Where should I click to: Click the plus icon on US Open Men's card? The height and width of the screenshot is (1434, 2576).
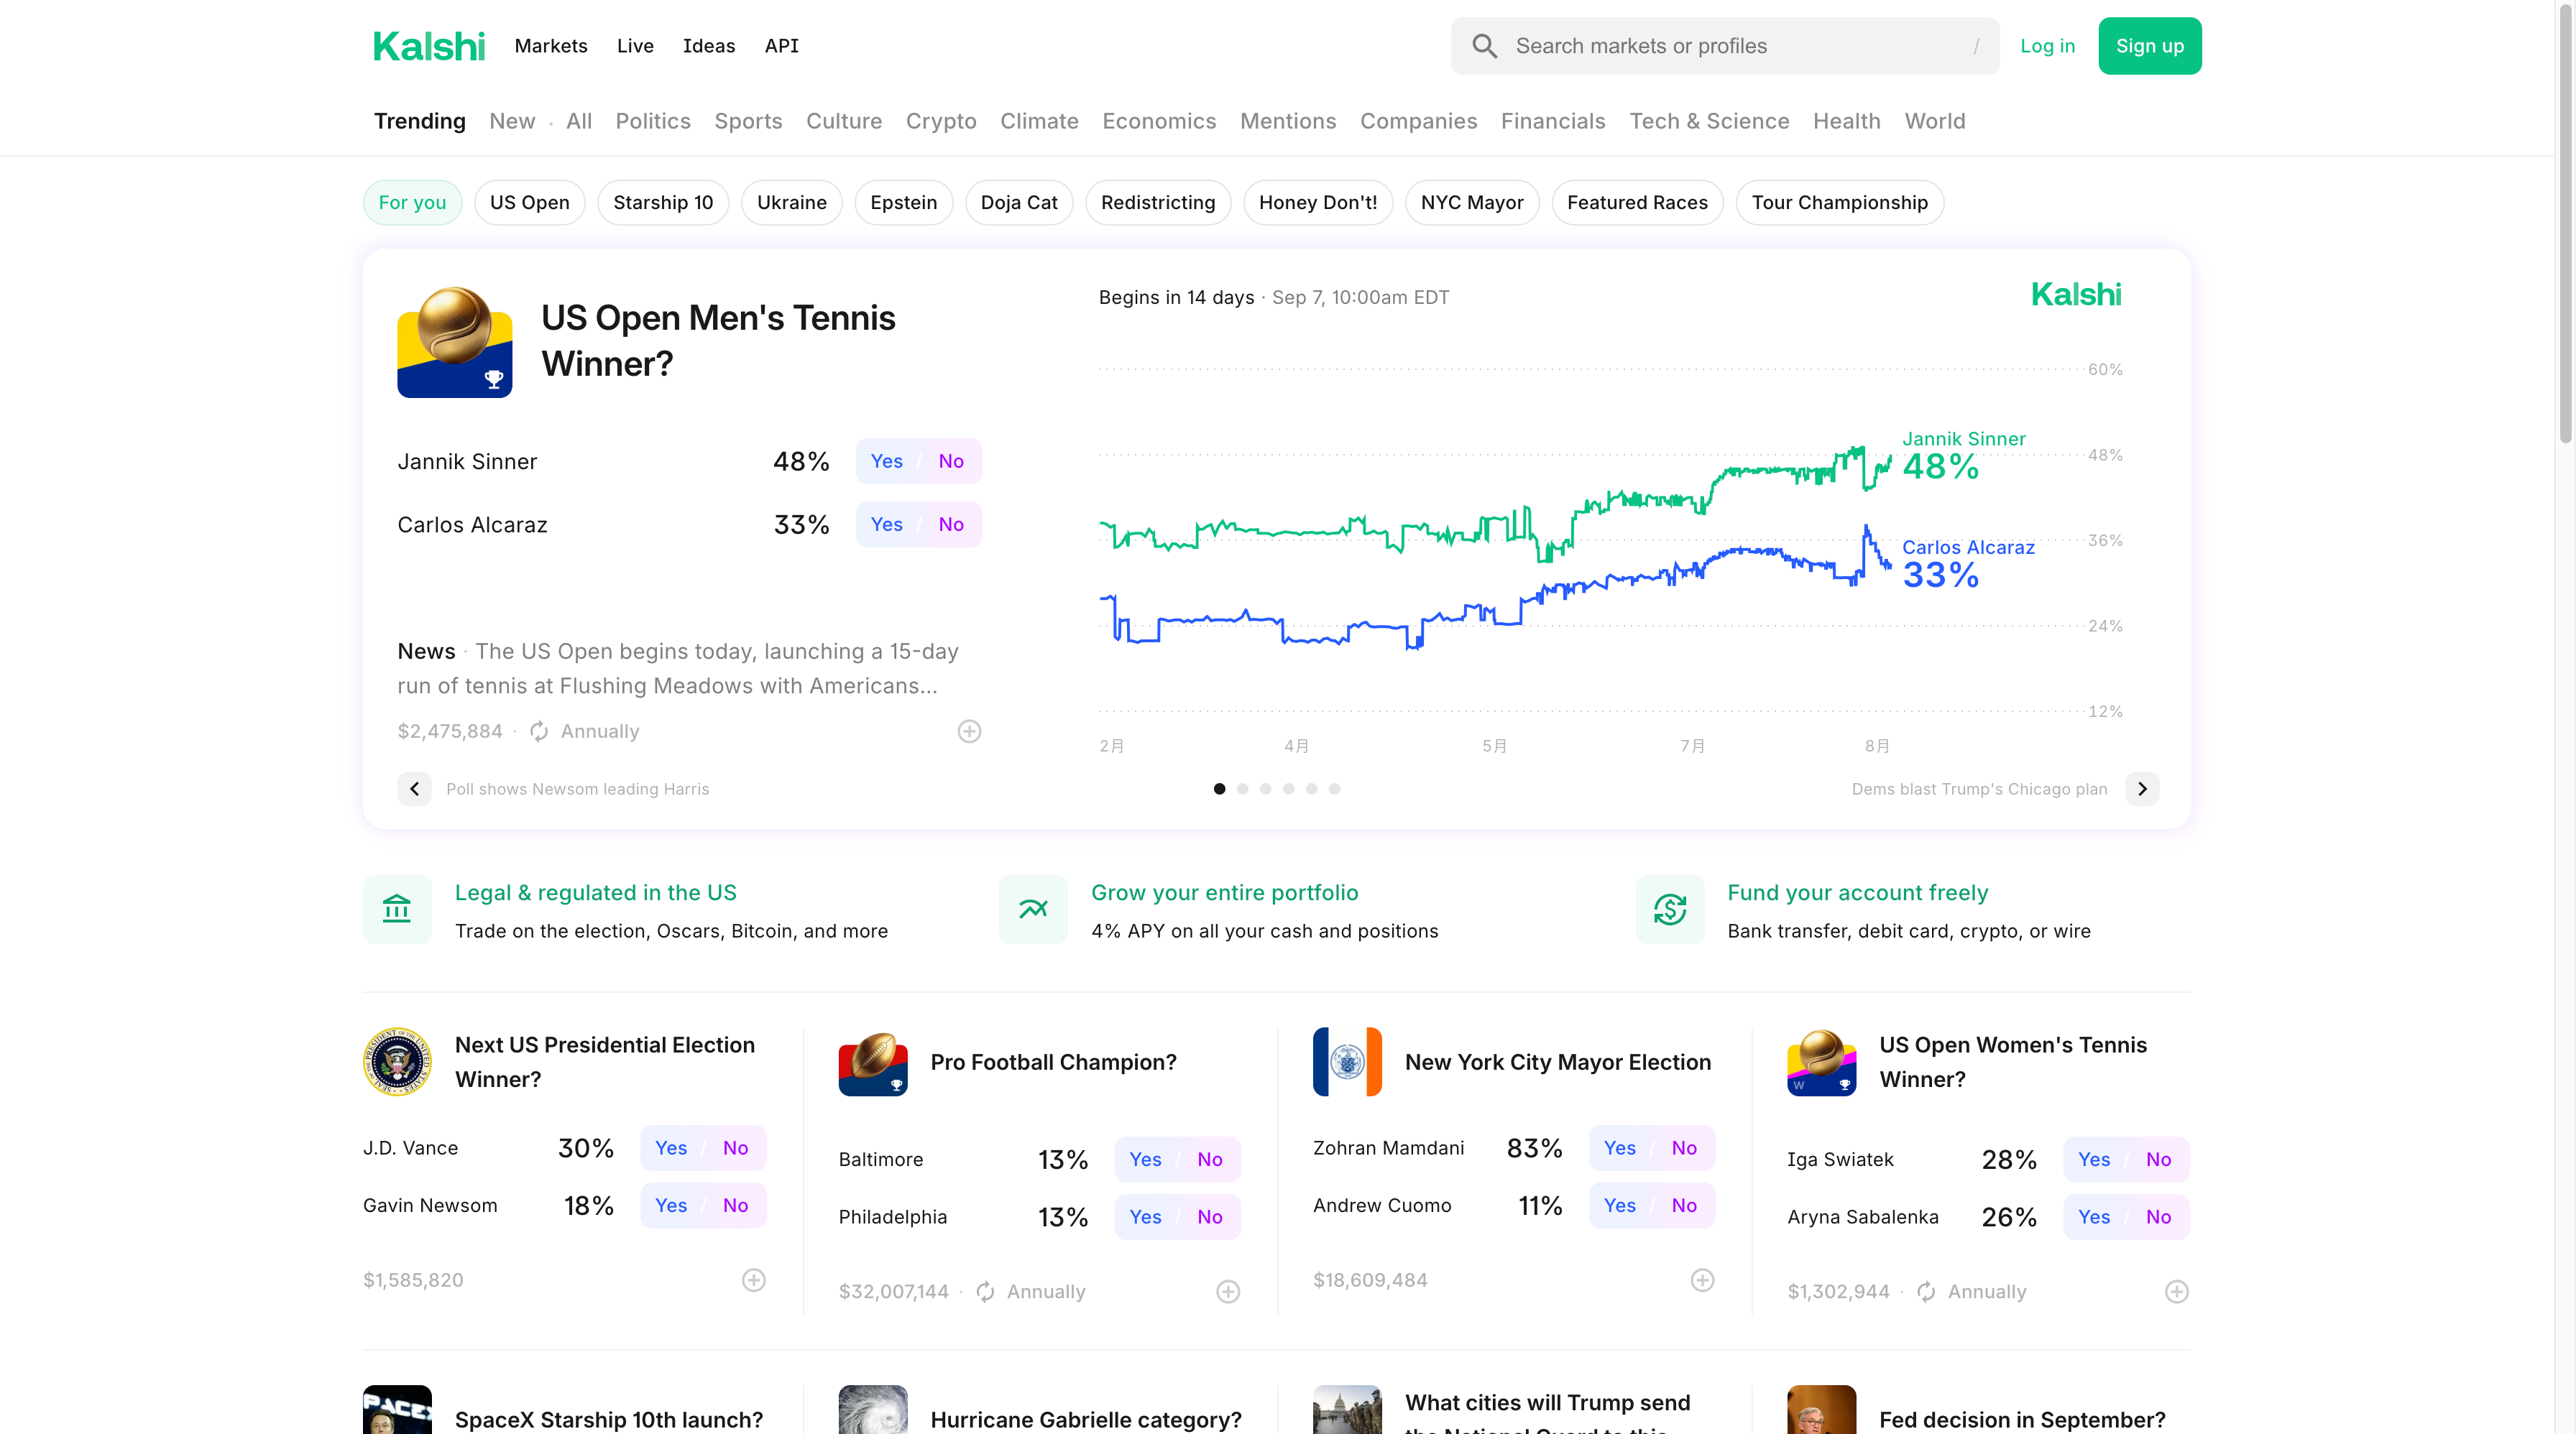tap(969, 731)
